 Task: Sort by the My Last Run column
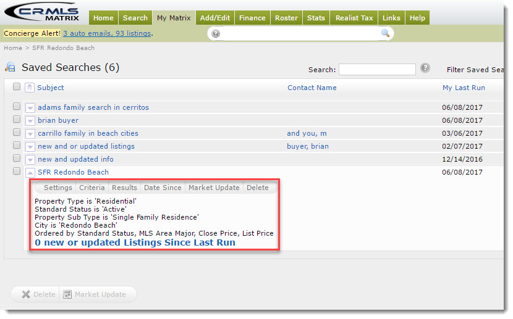[464, 88]
